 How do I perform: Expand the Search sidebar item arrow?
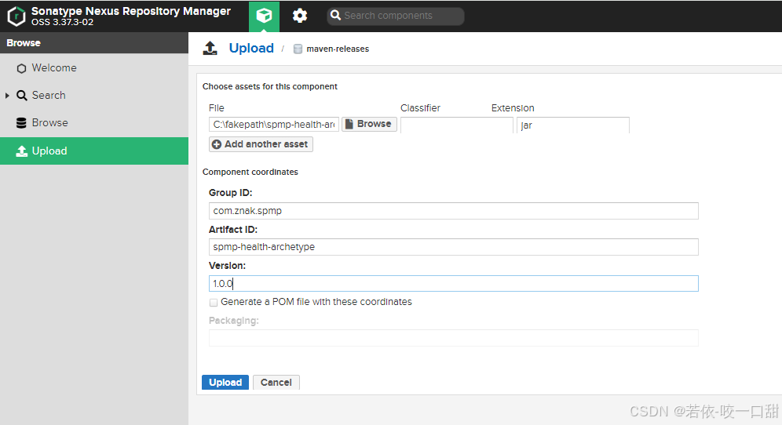click(x=7, y=95)
